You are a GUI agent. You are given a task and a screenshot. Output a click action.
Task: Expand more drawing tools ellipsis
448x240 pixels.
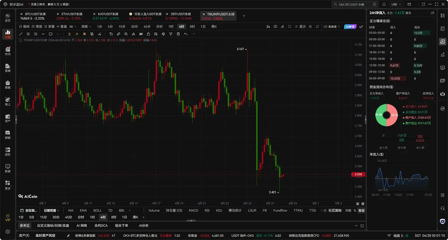(58, 34)
